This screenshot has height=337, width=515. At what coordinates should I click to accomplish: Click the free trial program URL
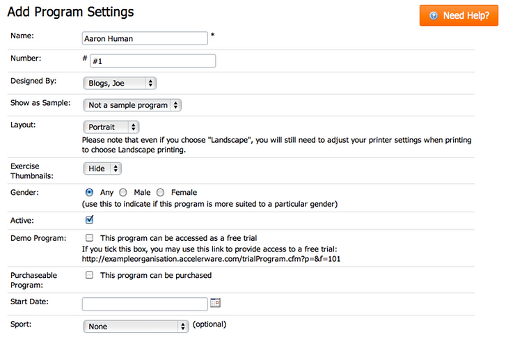[211, 259]
